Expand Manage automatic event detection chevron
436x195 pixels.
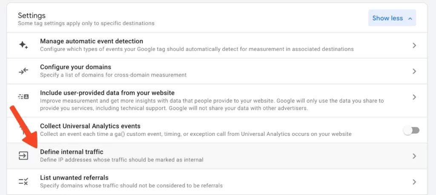414,45
